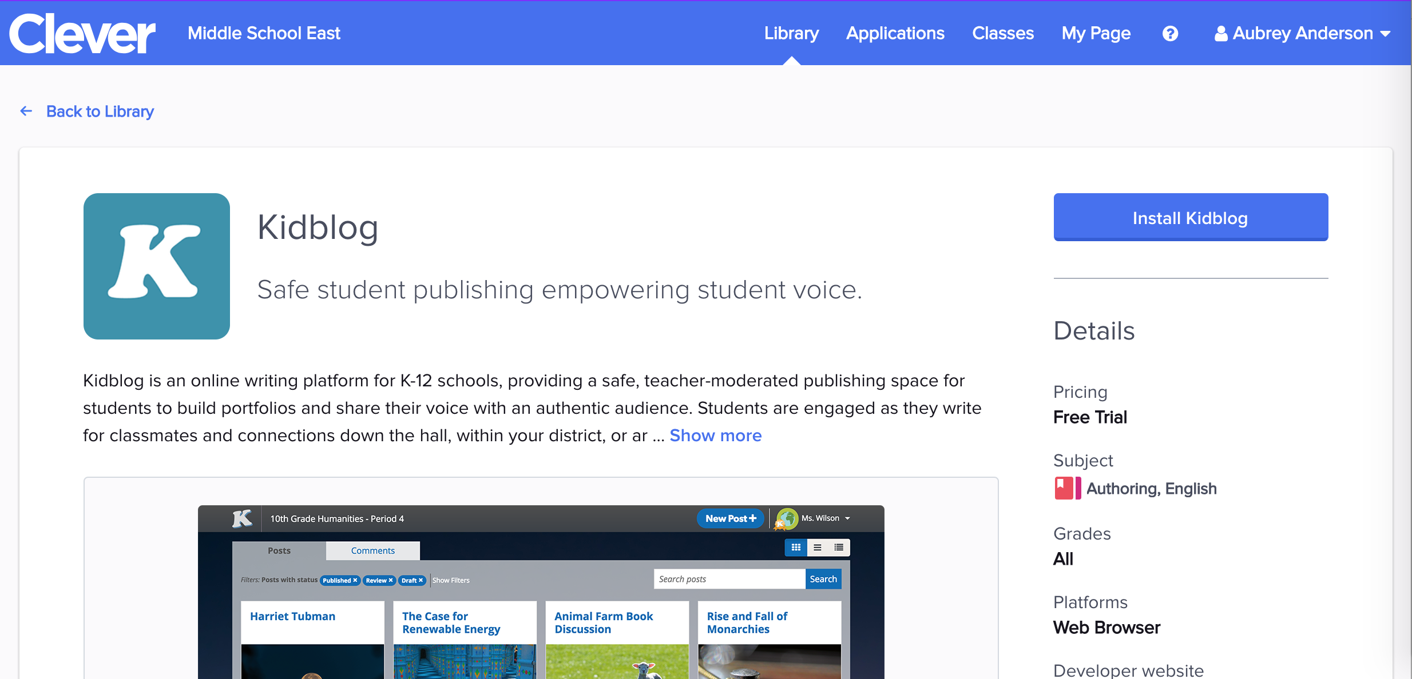Remove the Draft filter tag

coord(421,580)
